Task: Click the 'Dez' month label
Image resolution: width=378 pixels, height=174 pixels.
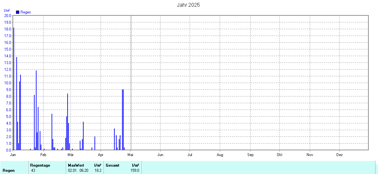Action: tap(340, 155)
